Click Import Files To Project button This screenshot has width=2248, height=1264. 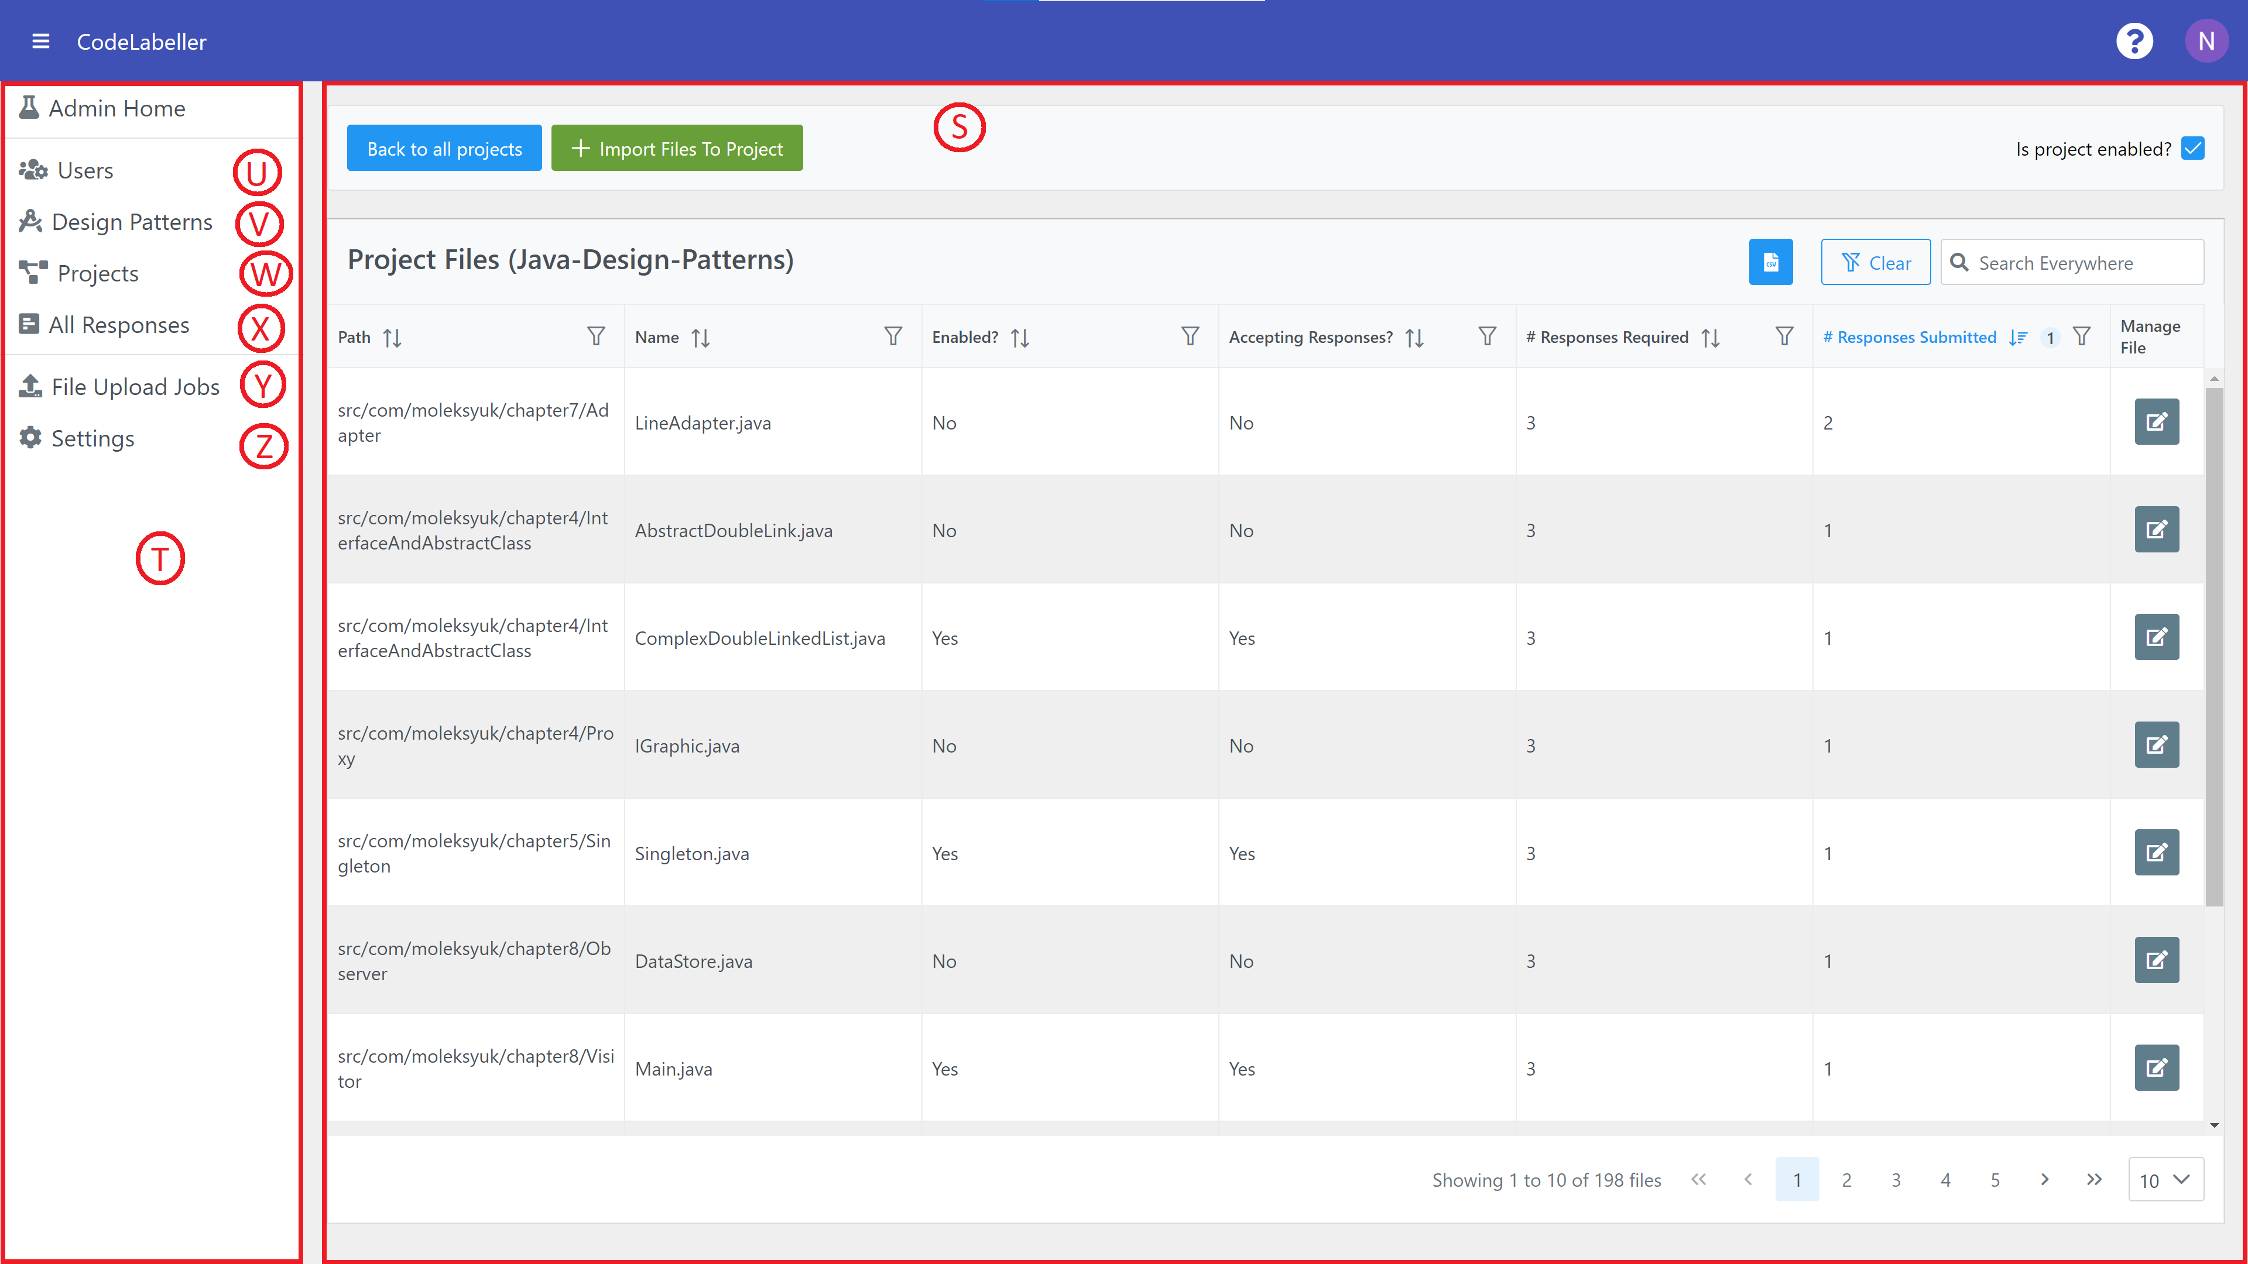(x=676, y=148)
